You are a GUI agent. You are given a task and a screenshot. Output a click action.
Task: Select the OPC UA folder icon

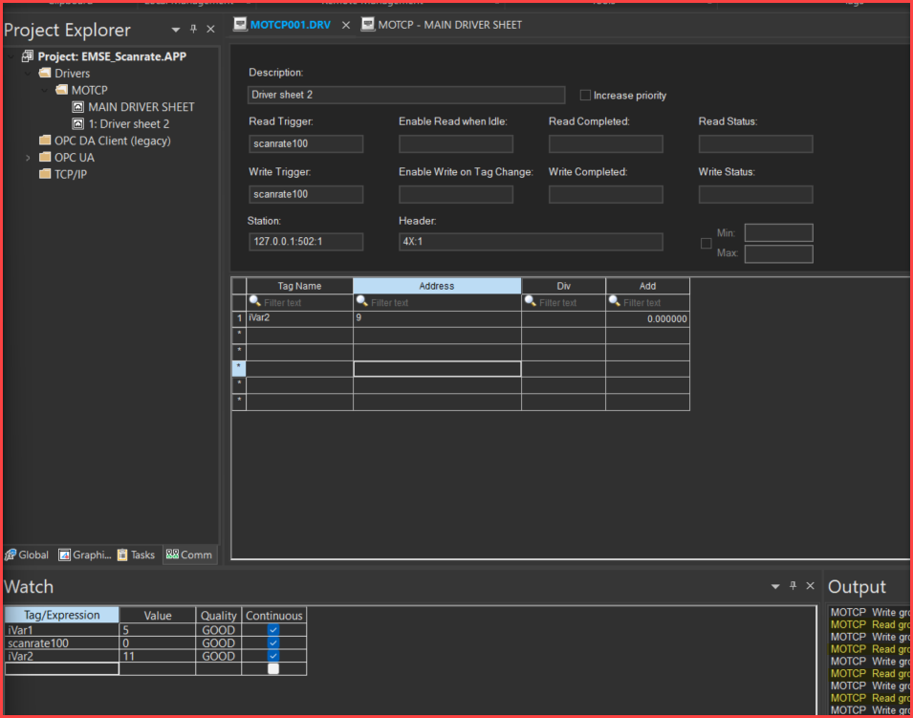point(45,157)
